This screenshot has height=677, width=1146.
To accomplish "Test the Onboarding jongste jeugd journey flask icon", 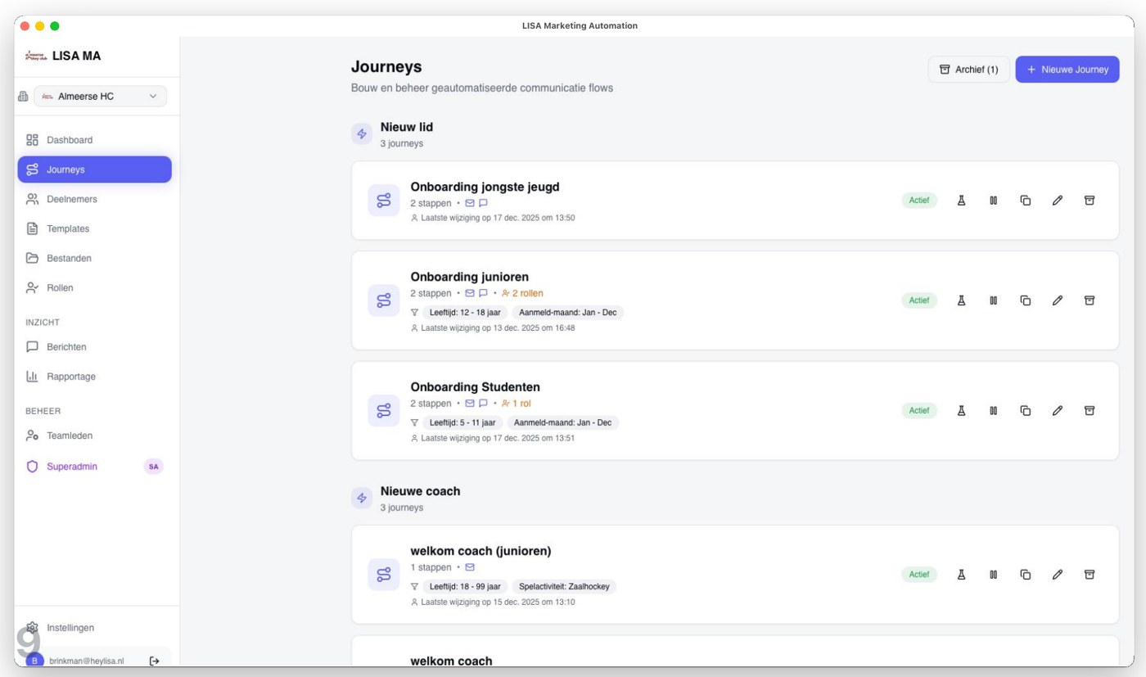I will (x=961, y=201).
